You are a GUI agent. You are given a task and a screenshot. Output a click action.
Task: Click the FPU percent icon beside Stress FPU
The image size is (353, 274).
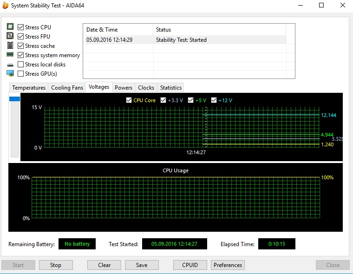[10, 36]
